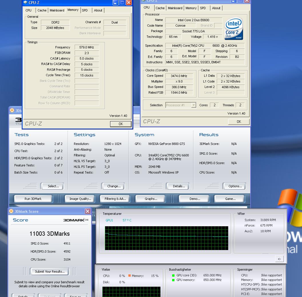This screenshot has width=302, height=297.
Task: Click the 11003 3DMarks score text
Action: [x=50, y=234]
